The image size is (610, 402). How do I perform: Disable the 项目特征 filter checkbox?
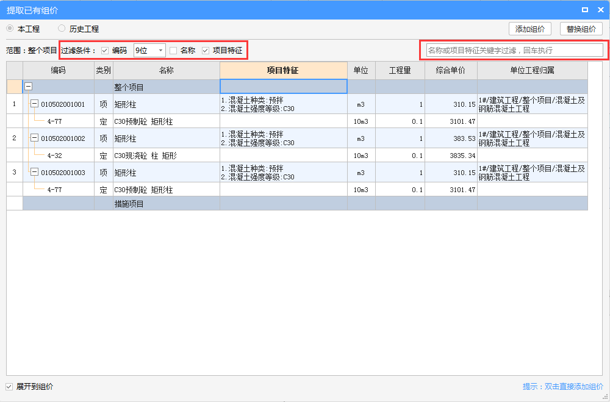click(x=205, y=50)
